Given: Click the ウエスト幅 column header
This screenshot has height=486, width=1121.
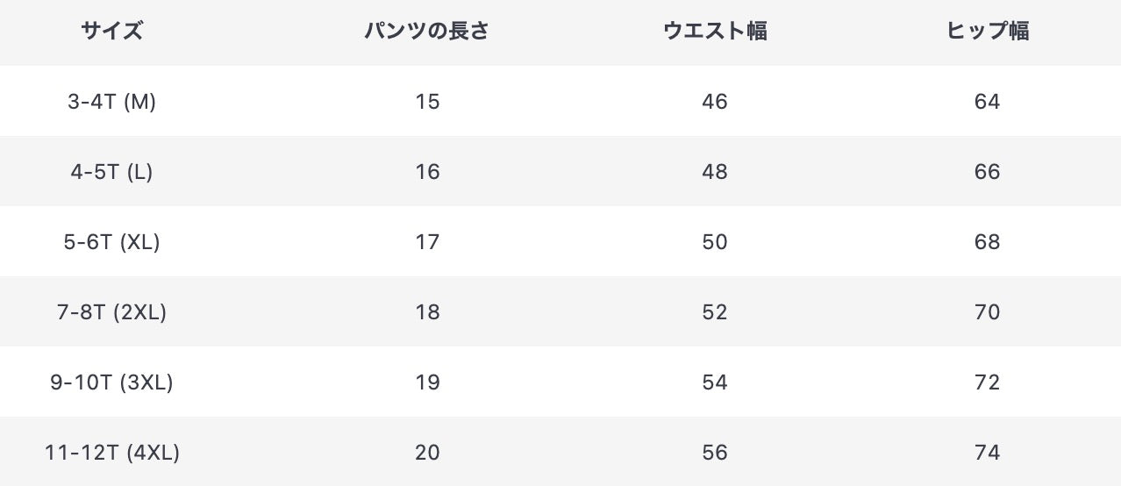Looking at the screenshot, I should pyautogui.click(x=715, y=32).
